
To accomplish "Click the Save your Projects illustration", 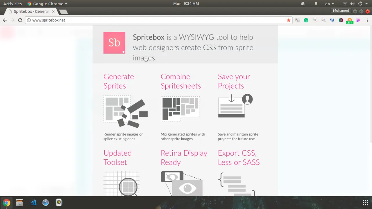I will tap(235, 106).
